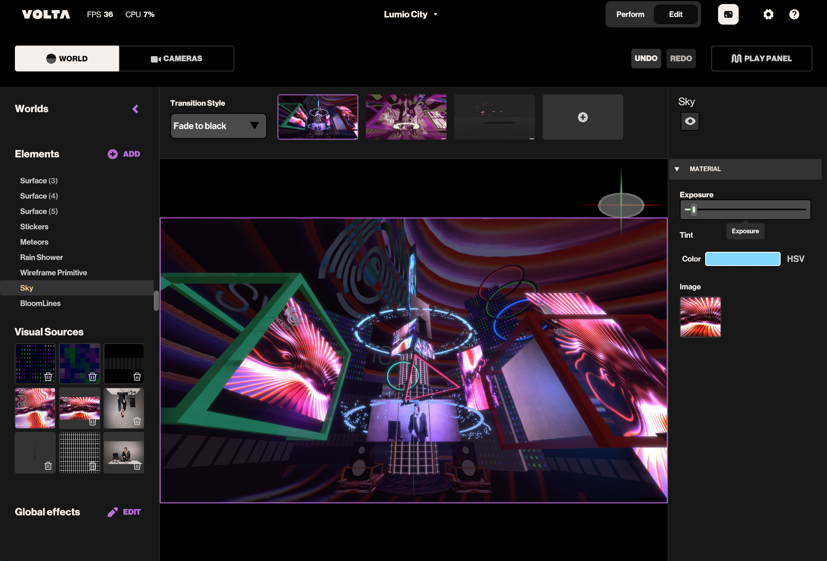This screenshot has height=561, width=827.
Task: Collapse the MATERIAL section
Action: (x=677, y=169)
